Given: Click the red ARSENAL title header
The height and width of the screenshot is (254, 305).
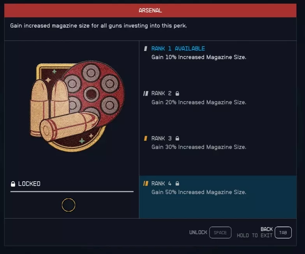Looking at the screenshot, I should click(150, 11).
